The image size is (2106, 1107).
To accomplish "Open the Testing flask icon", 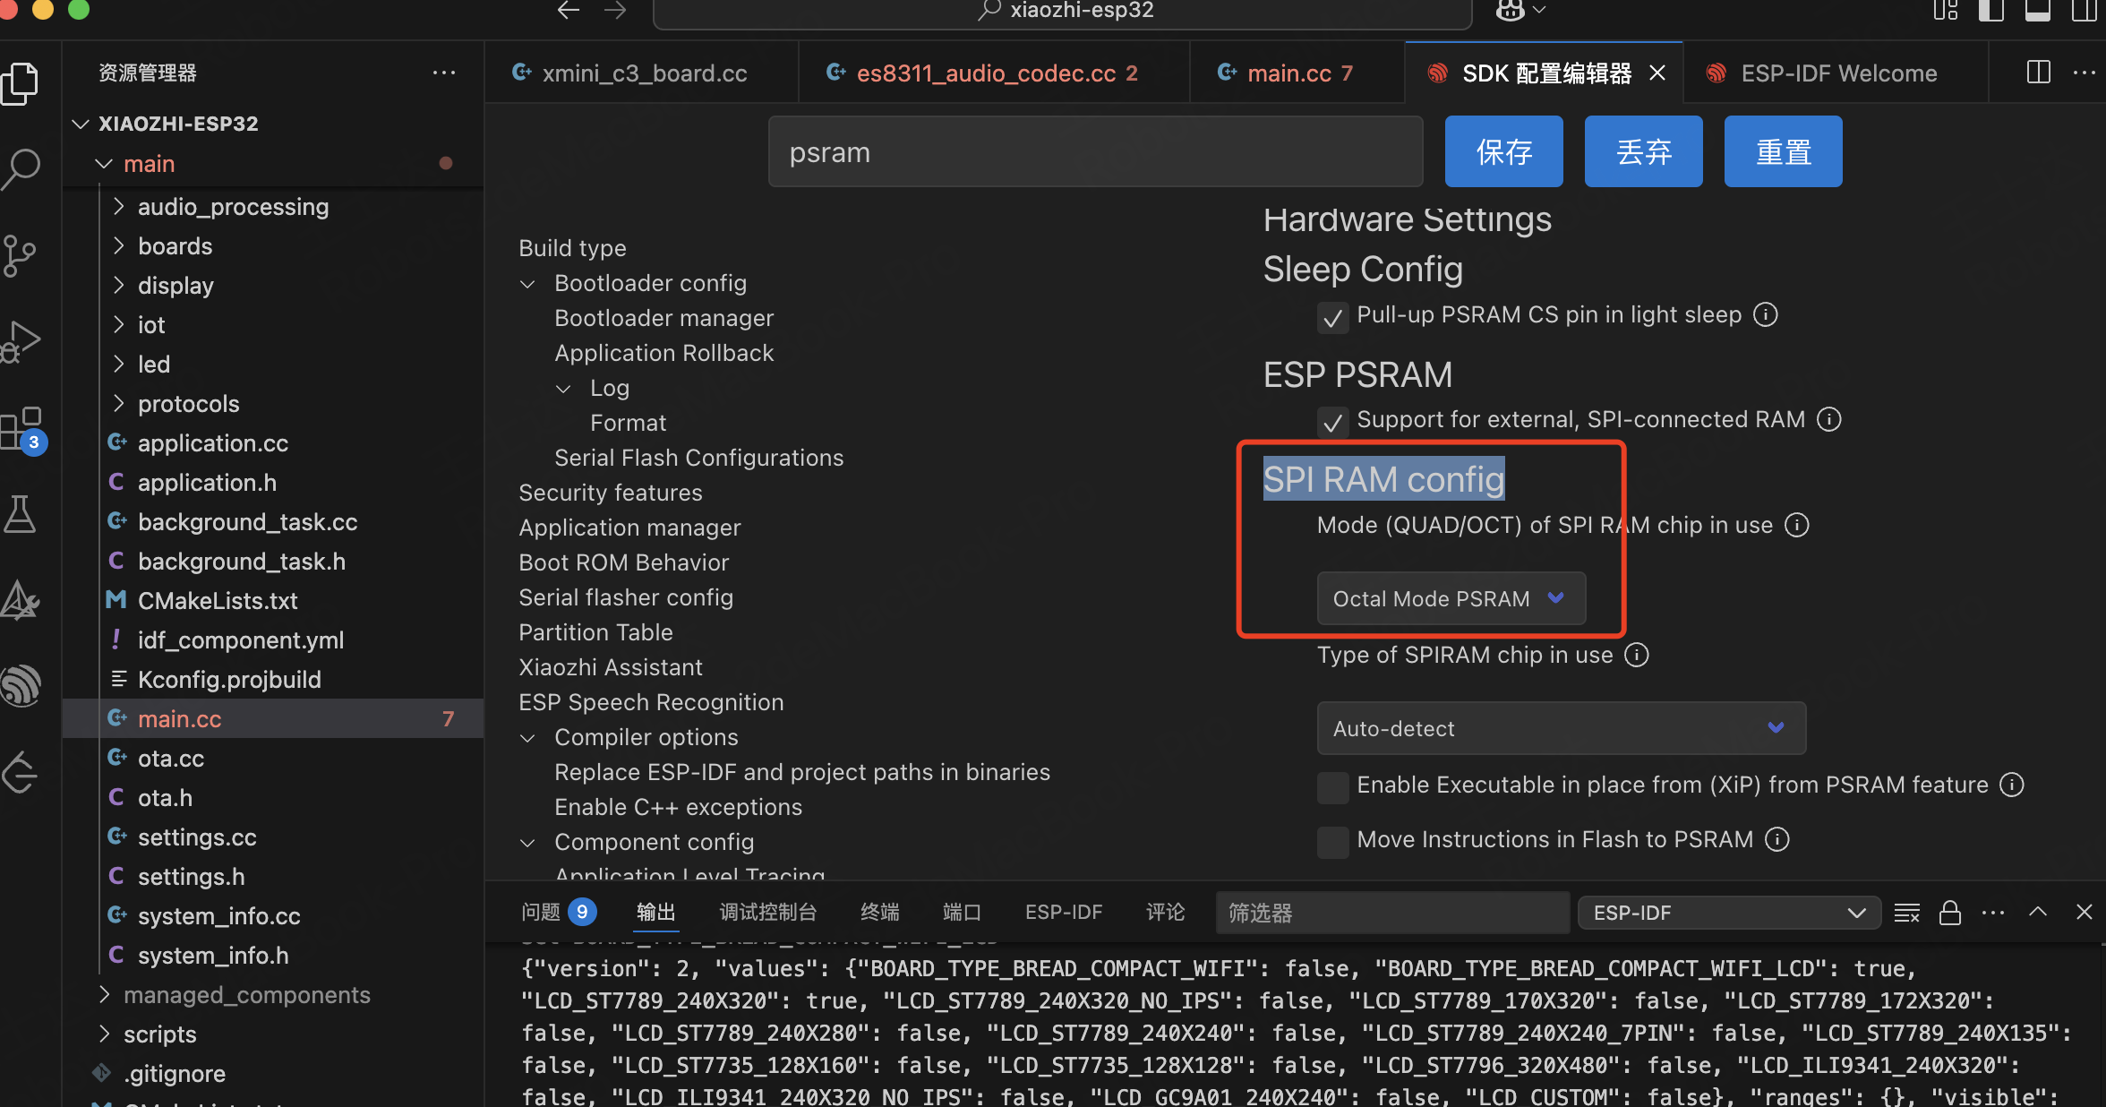I will coord(20,514).
